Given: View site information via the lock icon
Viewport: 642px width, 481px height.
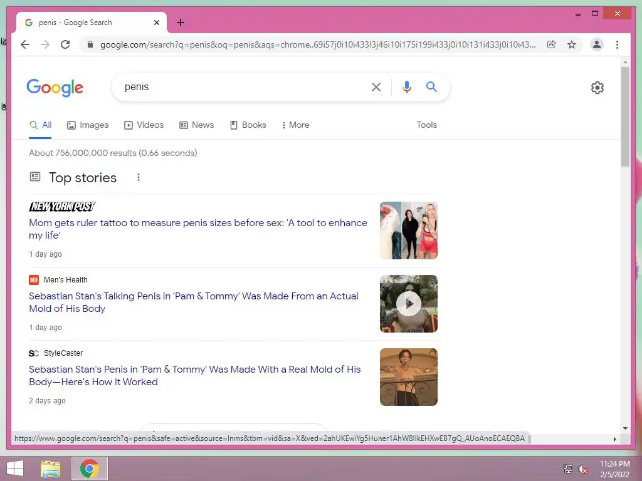Looking at the screenshot, I should click(x=90, y=44).
